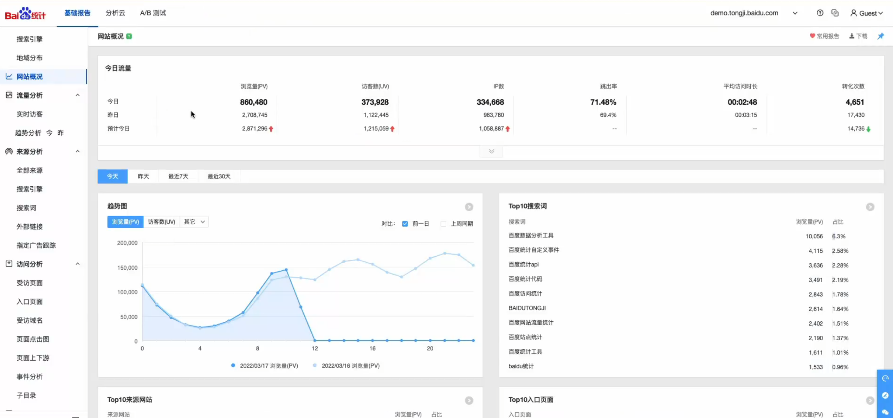Click the 百度数据分析工具 search term row
This screenshot has width=893, height=418.
coord(691,236)
